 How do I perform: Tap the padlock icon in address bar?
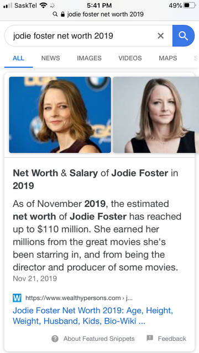point(63,14)
